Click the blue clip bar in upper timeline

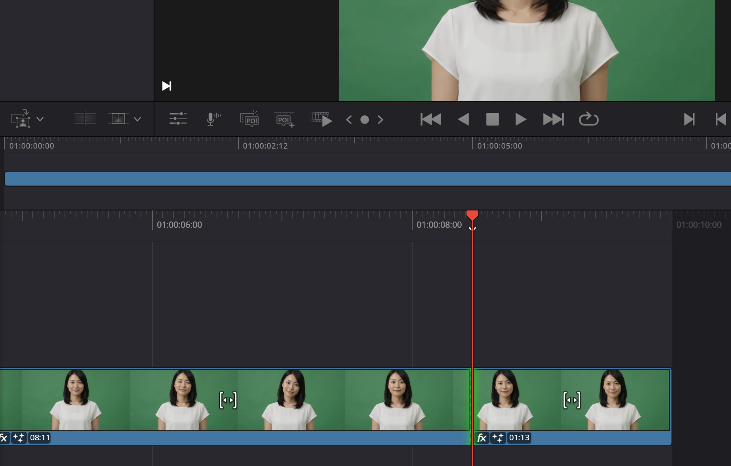[x=367, y=179]
